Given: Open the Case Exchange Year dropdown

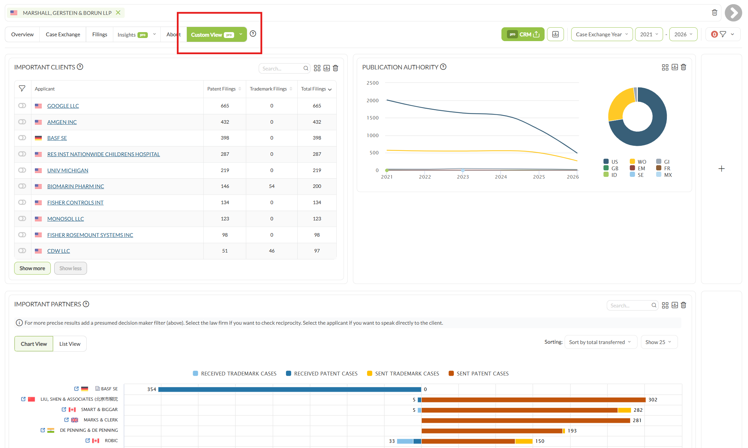Looking at the screenshot, I should click(602, 34).
